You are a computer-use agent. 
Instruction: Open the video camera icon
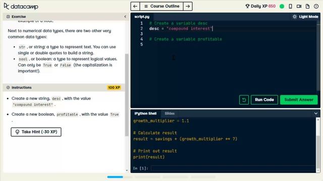pos(299,7)
